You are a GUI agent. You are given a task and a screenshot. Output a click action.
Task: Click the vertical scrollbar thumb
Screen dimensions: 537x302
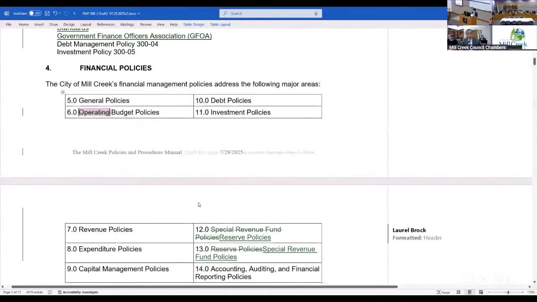click(534, 61)
